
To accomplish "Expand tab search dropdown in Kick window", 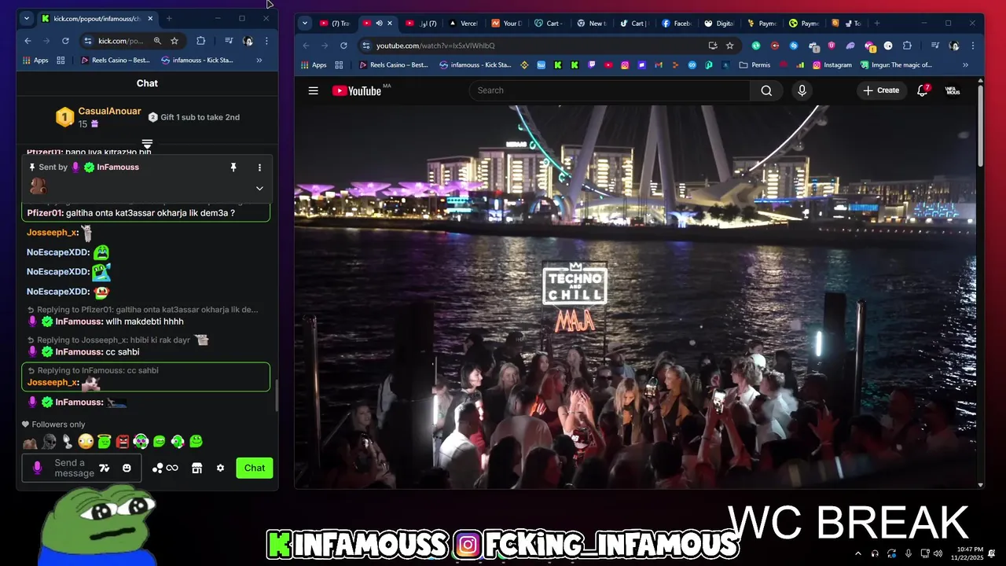I will coord(26,18).
